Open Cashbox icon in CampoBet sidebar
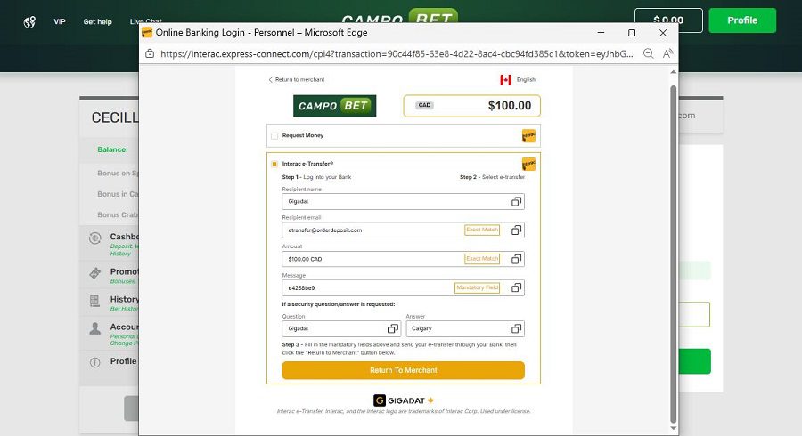This screenshot has height=436, width=802. [x=95, y=238]
